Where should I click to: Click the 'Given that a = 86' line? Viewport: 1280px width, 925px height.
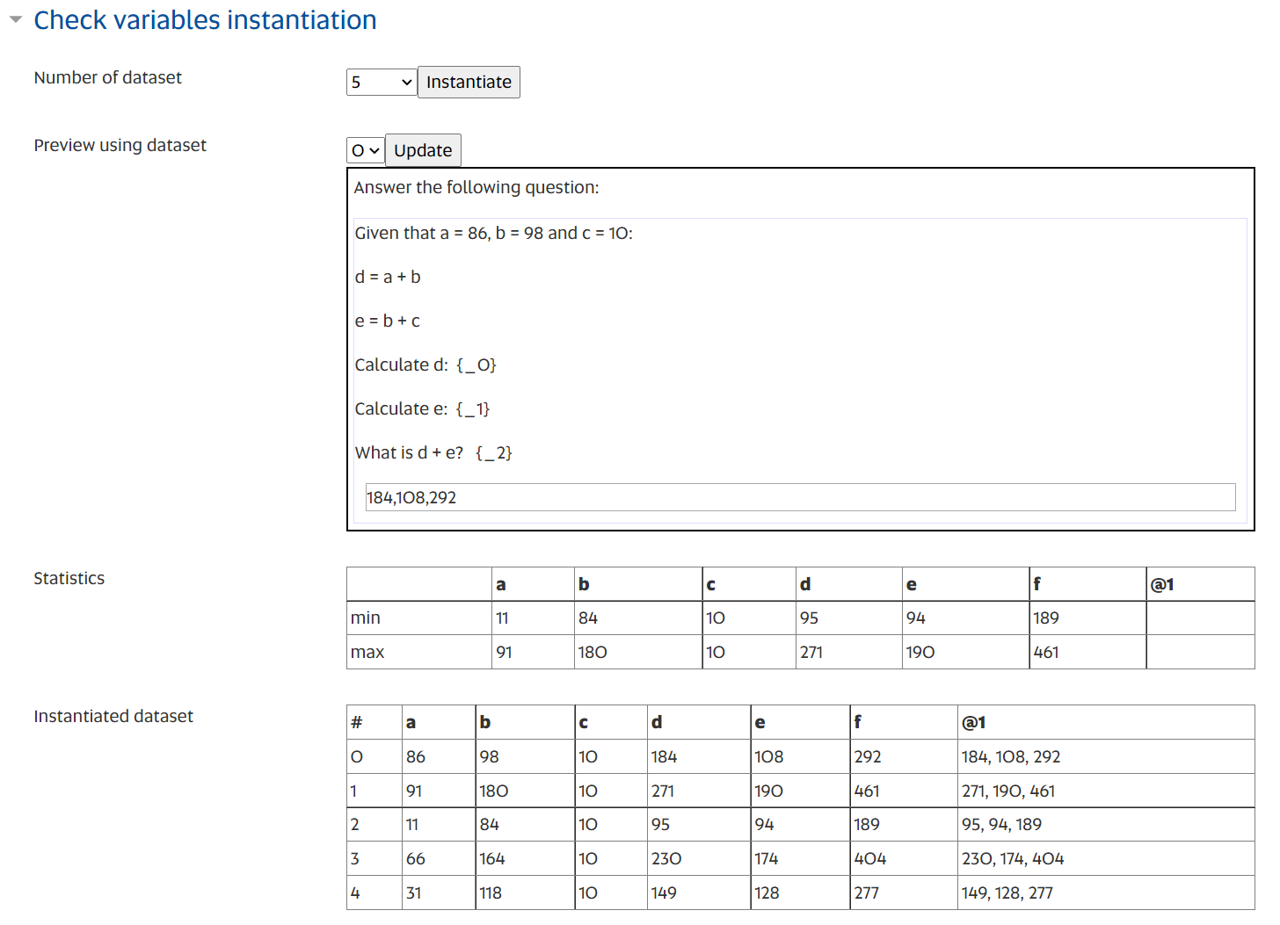(493, 233)
